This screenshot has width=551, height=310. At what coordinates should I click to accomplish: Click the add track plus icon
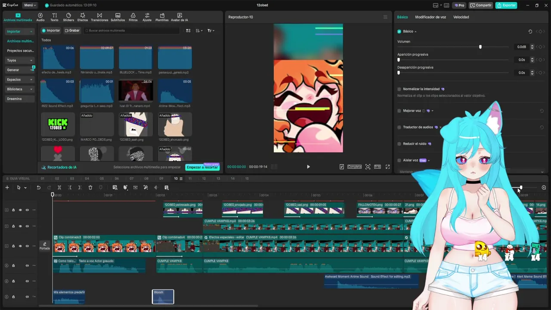[x=7, y=188]
